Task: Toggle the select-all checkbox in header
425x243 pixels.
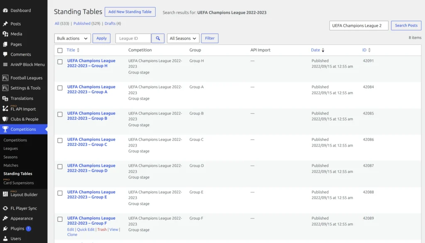Action: coord(60,50)
